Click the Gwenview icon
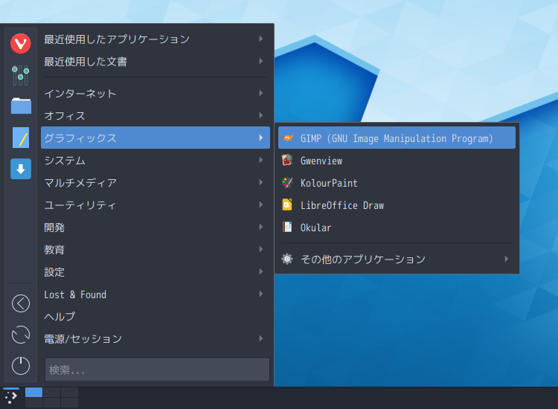This screenshot has width=558, height=409. coord(287,160)
